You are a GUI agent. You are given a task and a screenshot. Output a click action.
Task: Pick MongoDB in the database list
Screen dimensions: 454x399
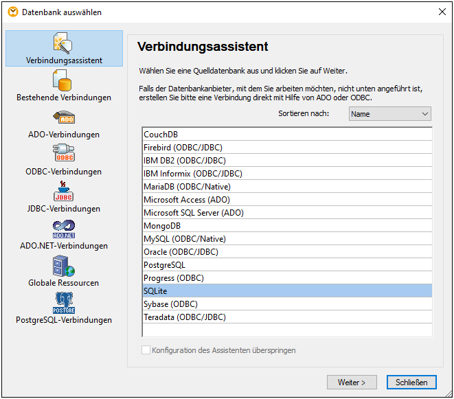[x=163, y=226]
